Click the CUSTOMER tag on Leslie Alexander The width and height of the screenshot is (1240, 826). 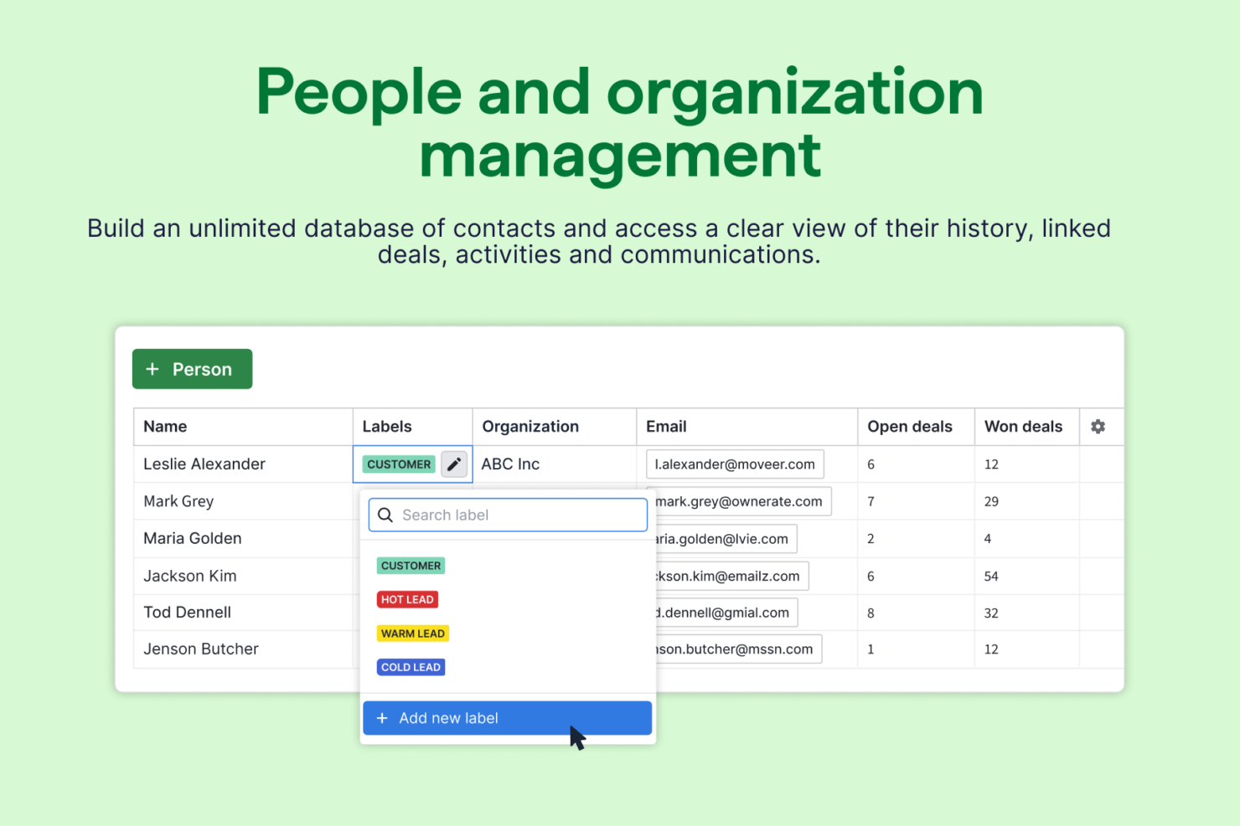(399, 464)
